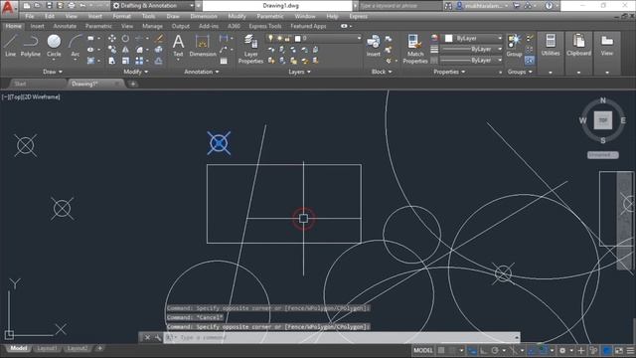Select the Polyline tool

coord(31,45)
